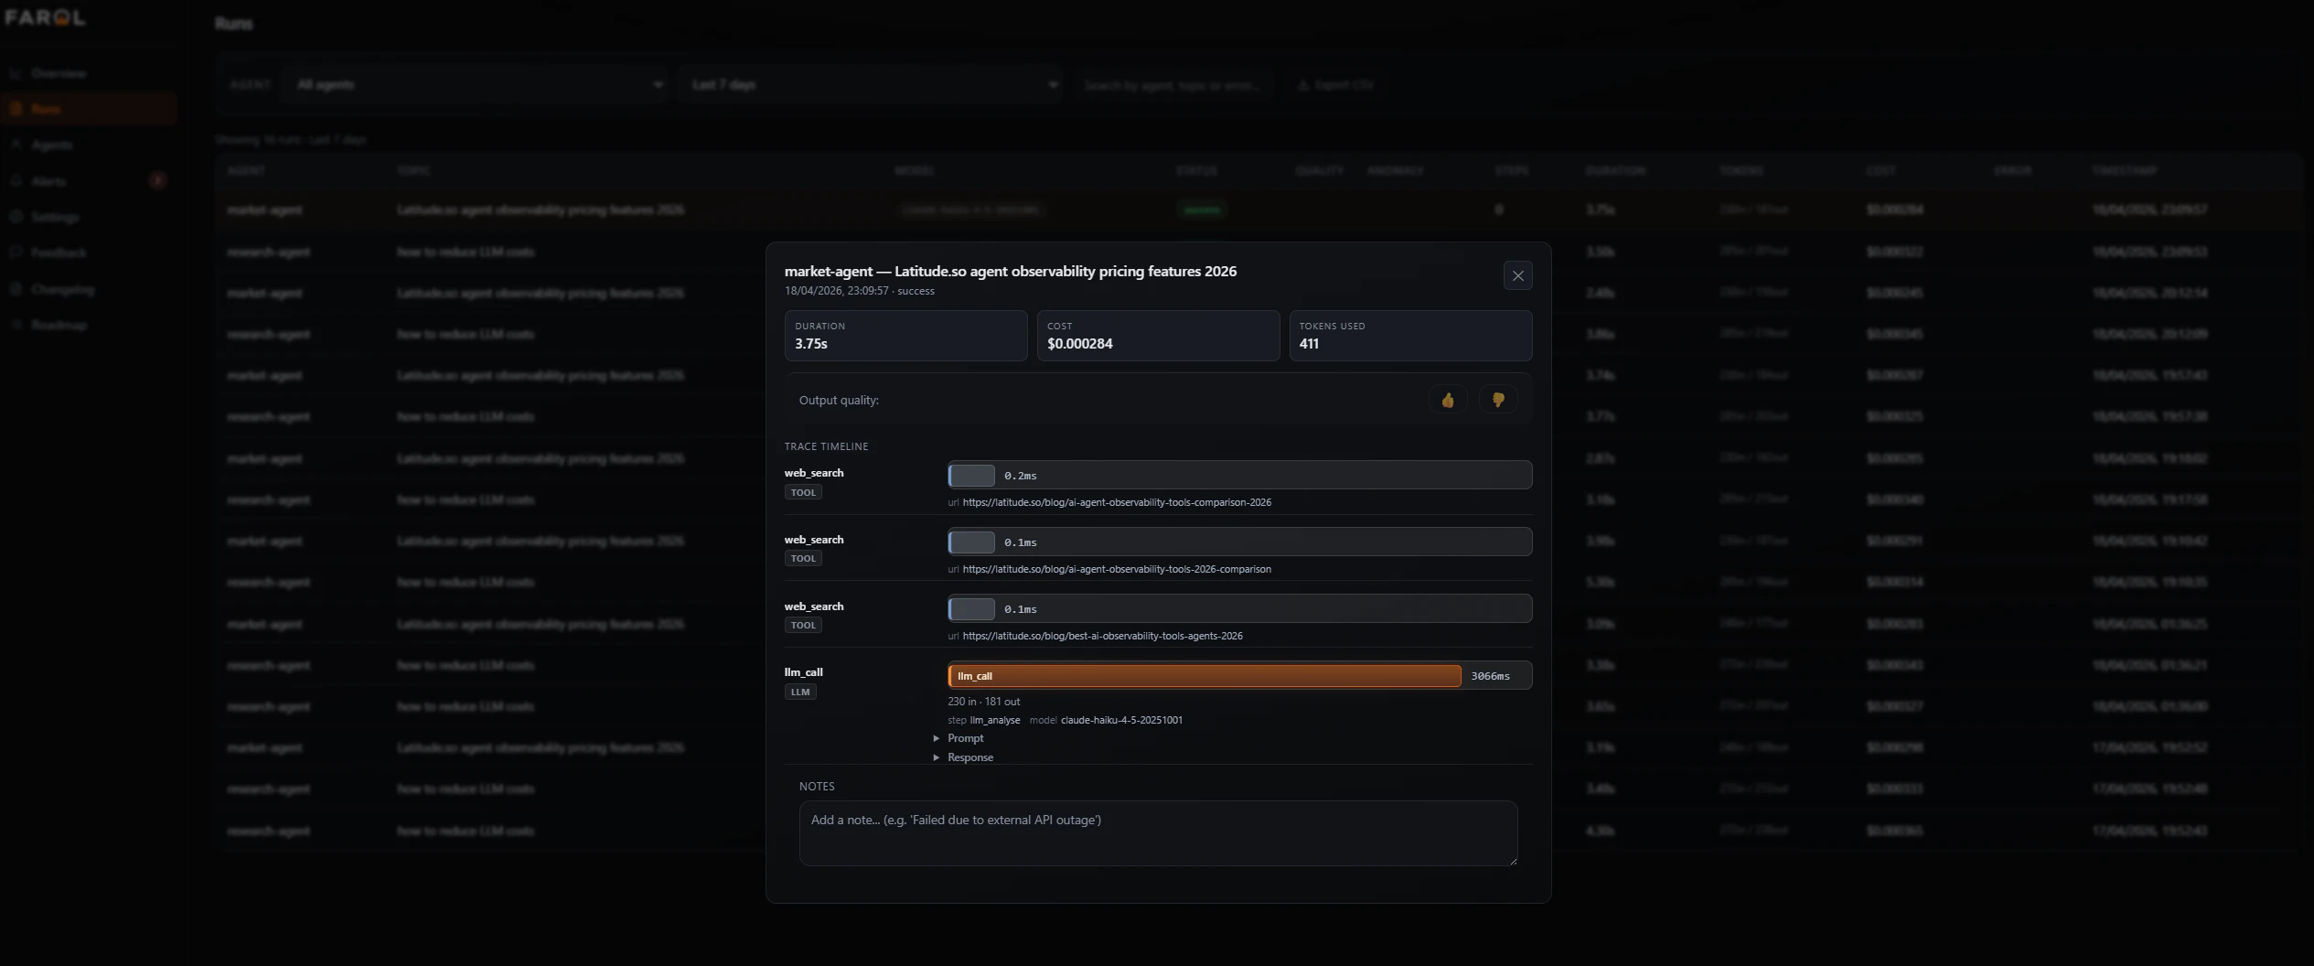Click the TOOL badge under first web_search
The height and width of the screenshot is (966, 2314).
click(803, 492)
